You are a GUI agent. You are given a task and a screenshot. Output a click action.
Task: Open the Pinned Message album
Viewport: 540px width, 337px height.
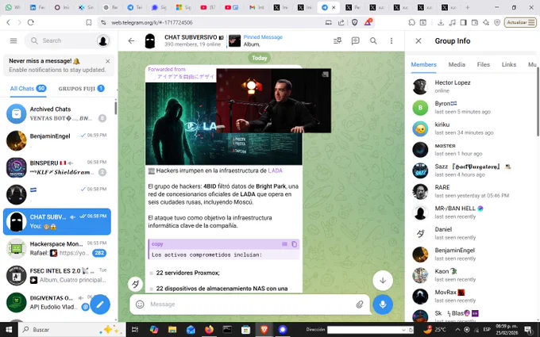256,40
